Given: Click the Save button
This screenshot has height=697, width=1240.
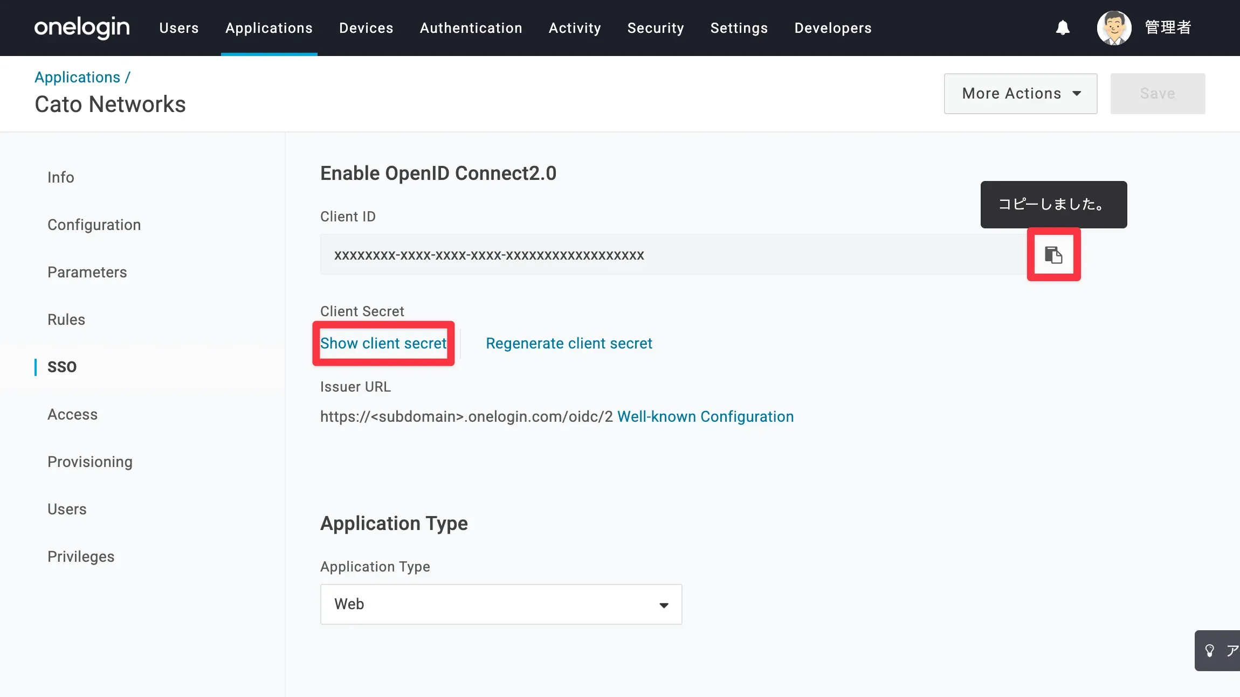Looking at the screenshot, I should [1157, 94].
